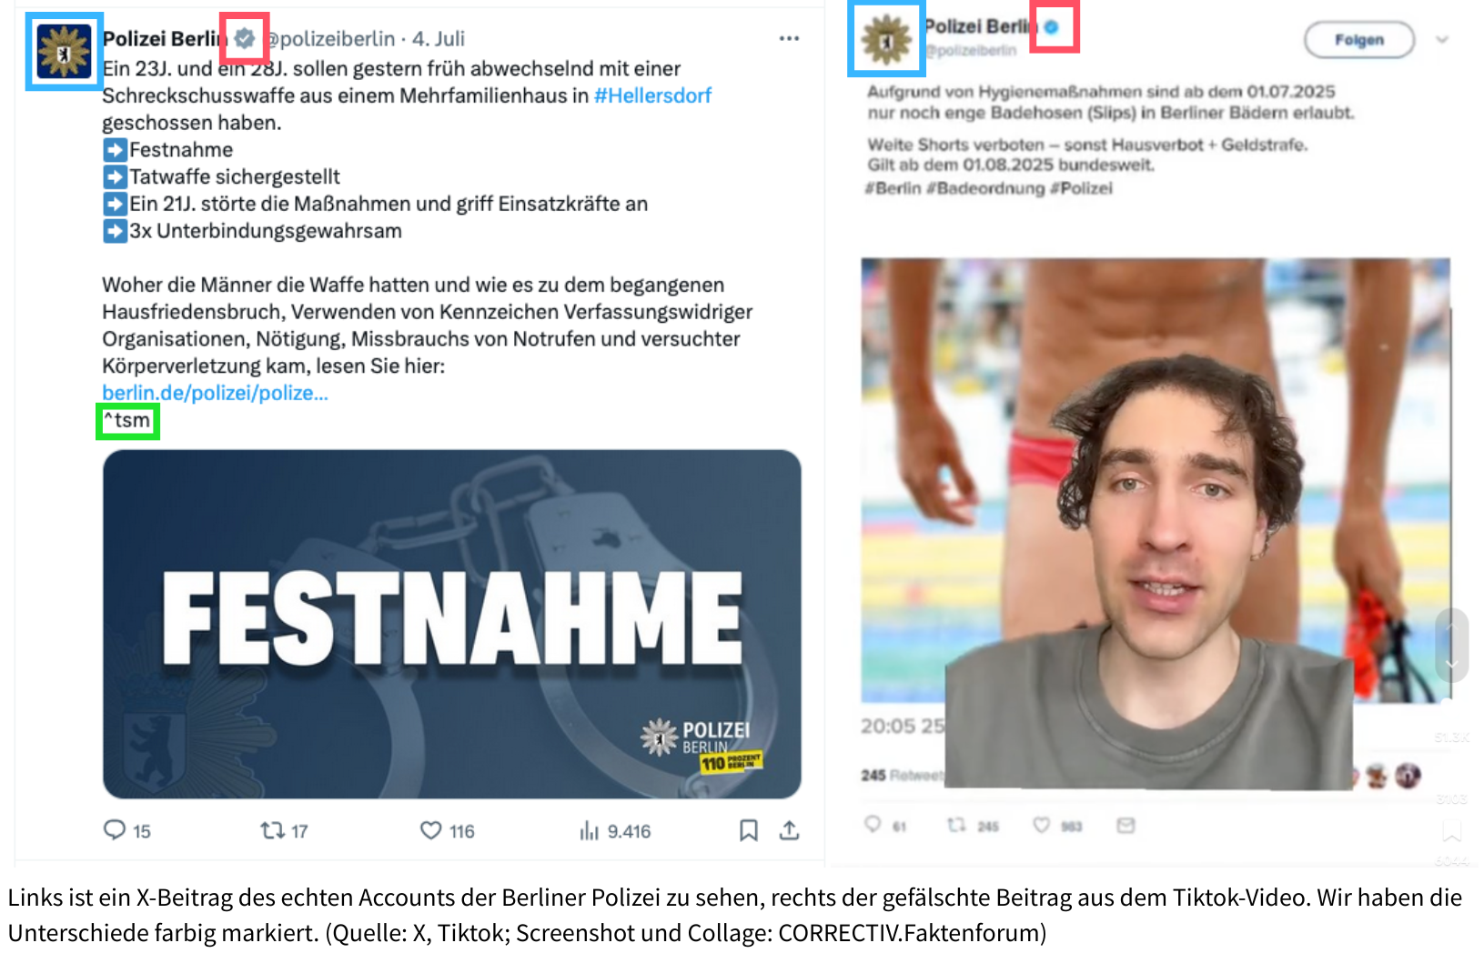Click the verified badge beside left Polizei Berlin

(x=244, y=38)
